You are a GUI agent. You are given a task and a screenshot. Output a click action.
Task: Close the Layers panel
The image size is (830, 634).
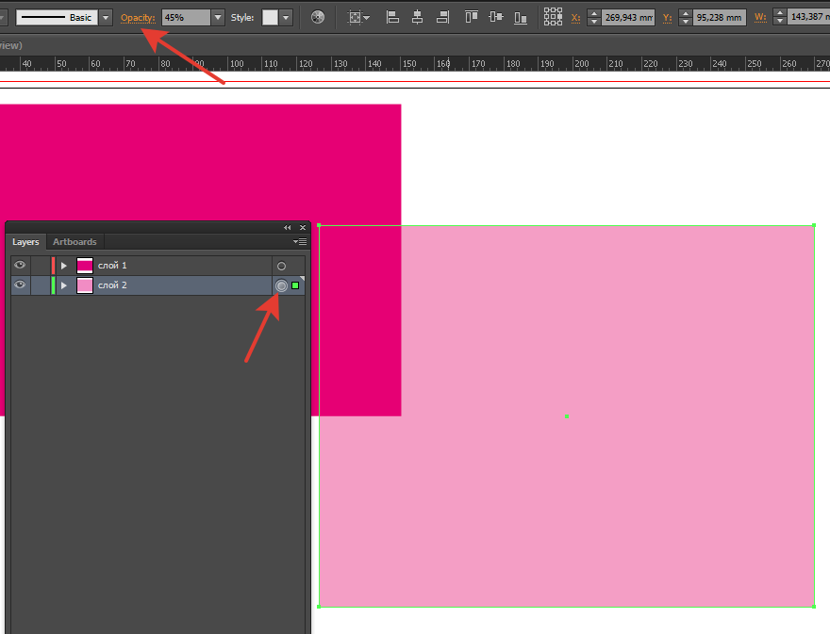303,227
